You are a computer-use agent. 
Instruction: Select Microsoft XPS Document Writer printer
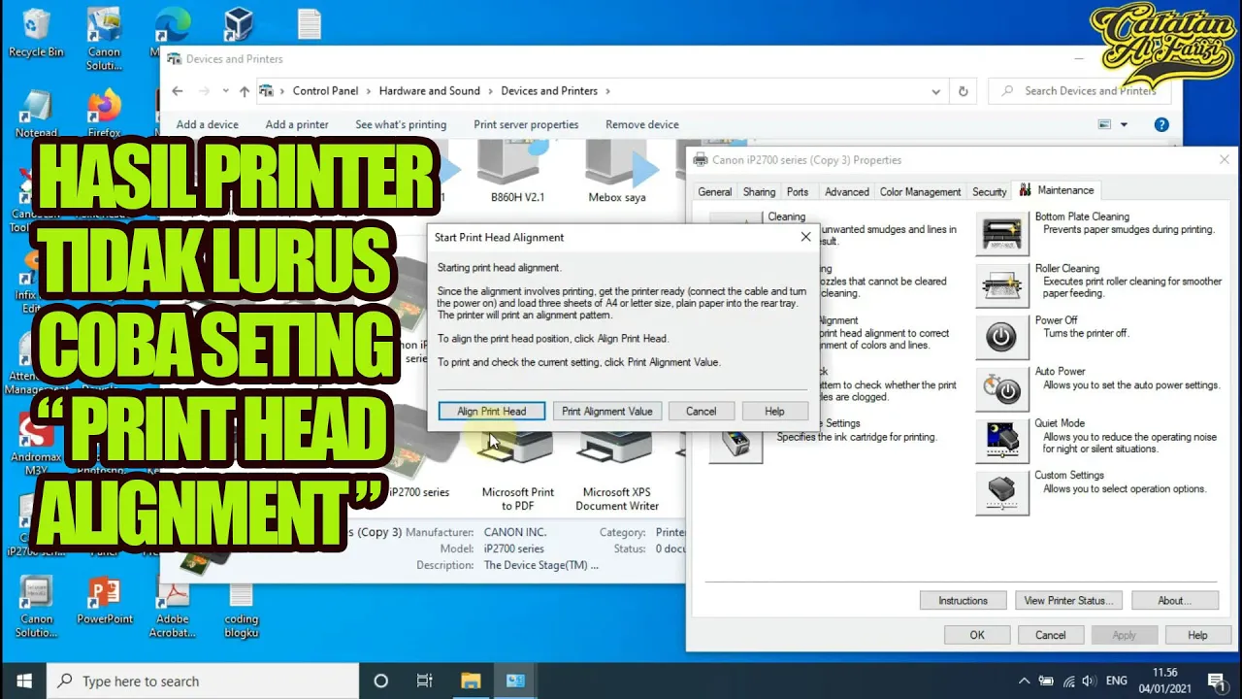(616, 473)
